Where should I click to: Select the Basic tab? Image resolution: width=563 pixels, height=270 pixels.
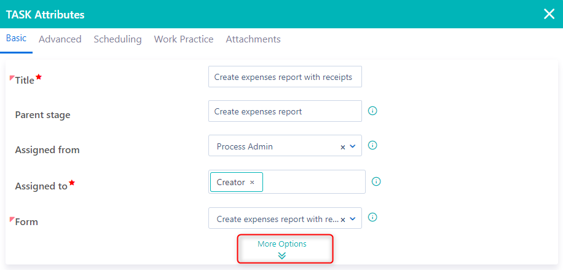(17, 38)
